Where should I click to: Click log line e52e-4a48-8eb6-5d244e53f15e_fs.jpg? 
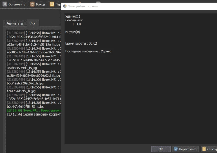tap(34, 45)
